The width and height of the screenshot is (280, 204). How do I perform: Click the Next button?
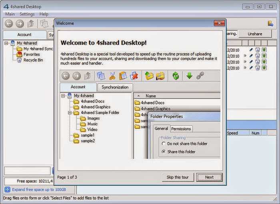click(209, 177)
